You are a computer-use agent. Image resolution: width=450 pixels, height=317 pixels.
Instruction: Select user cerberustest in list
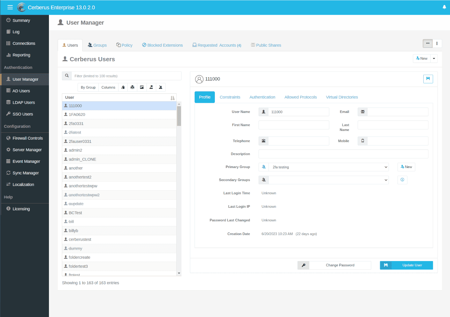point(119,239)
